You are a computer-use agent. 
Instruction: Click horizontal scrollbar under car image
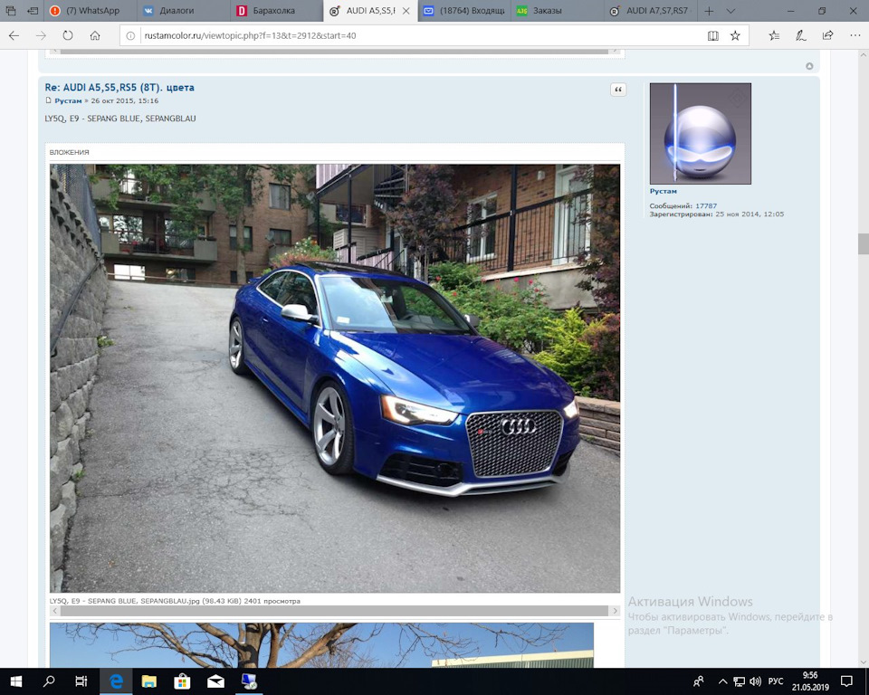pyautogui.click(x=334, y=611)
